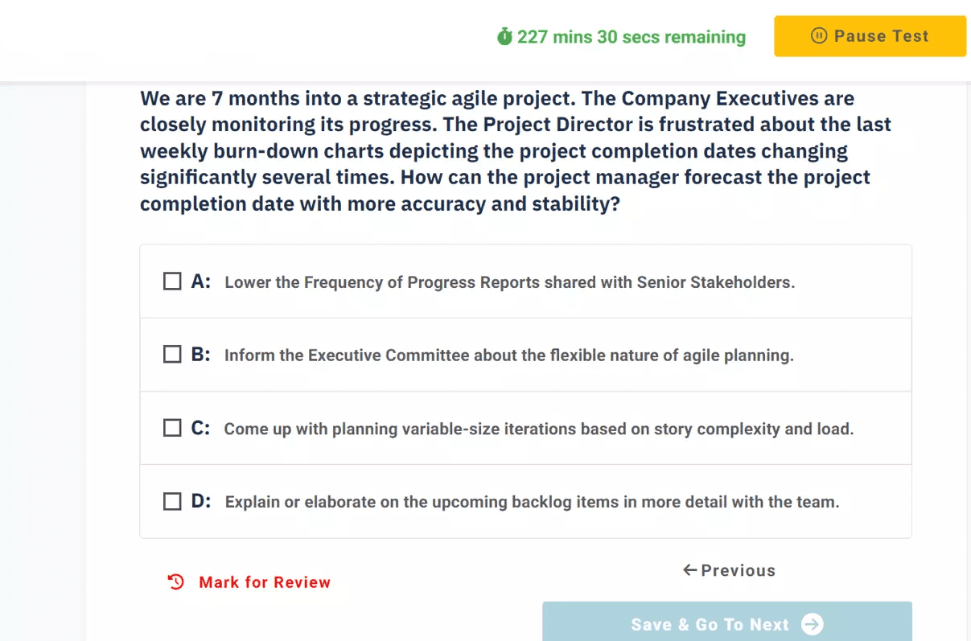Click the bold 'C:' option letter label
Viewport: 971px width, 641px height.
pos(201,428)
